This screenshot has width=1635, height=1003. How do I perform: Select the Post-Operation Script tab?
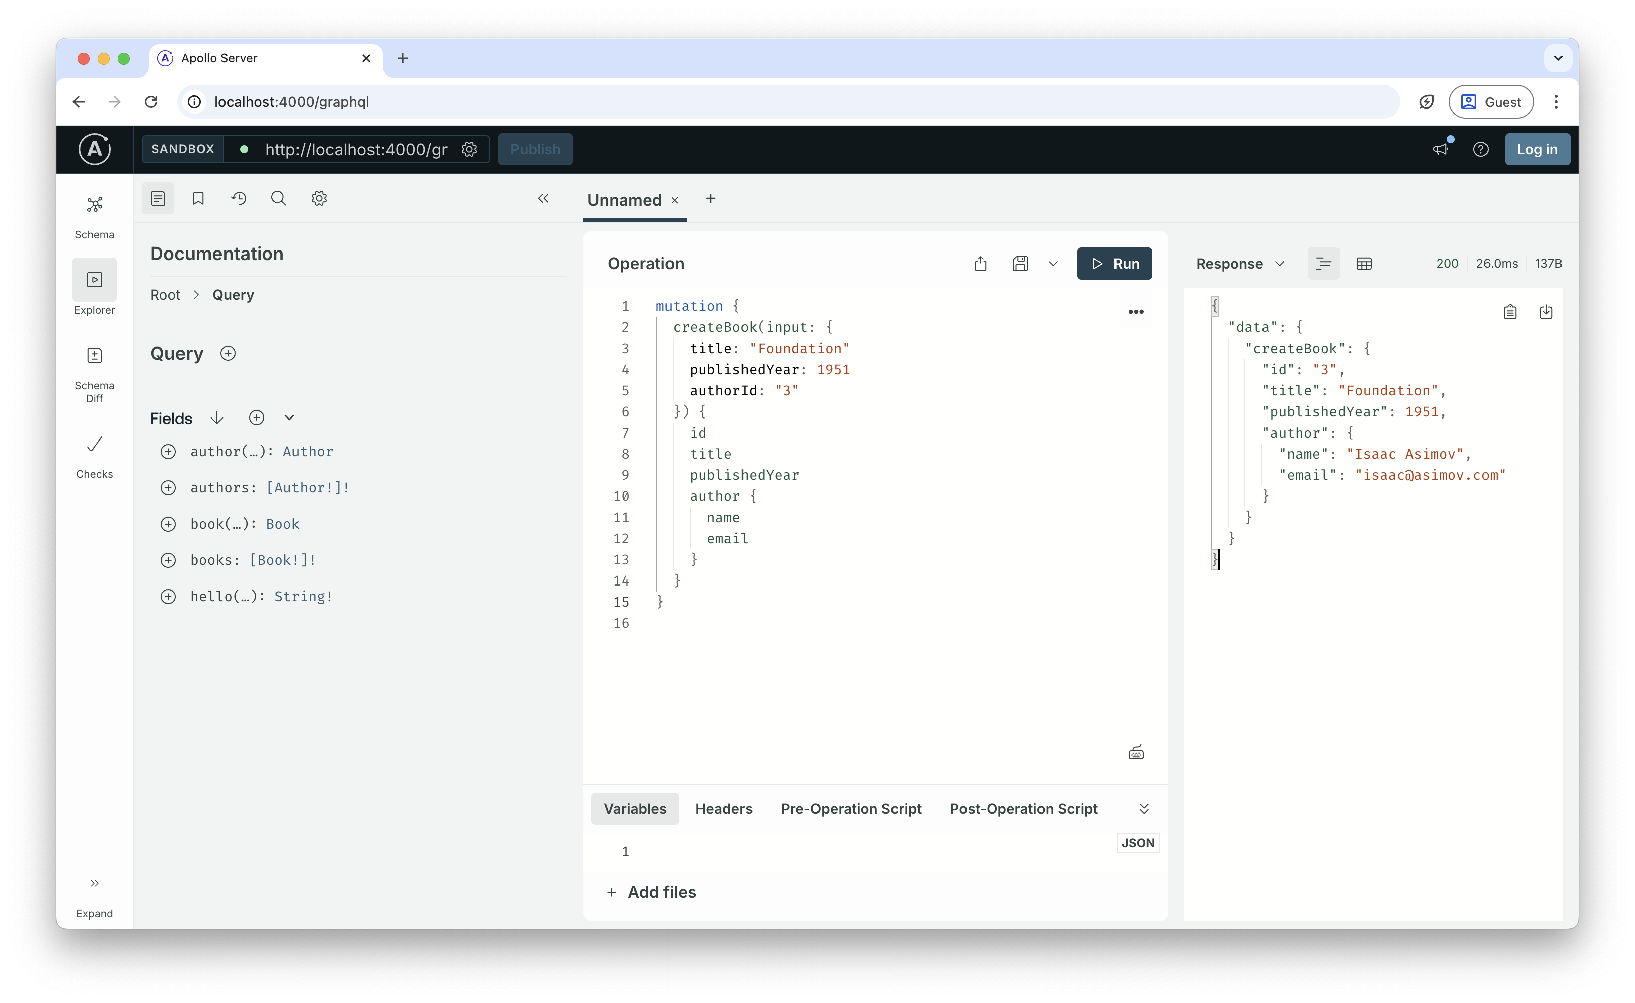pos(1023,809)
